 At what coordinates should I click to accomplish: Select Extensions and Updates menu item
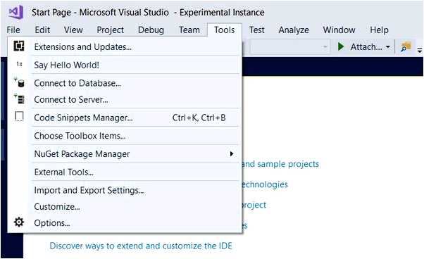125,46
